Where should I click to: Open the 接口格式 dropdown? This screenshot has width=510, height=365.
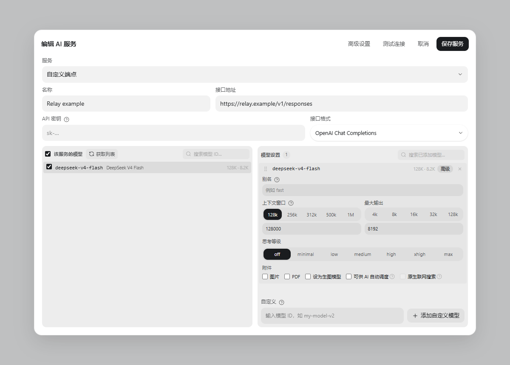[389, 133]
